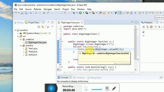The height and width of the screenshot is (92, 164).
Task: Open Project Explorer View Menu triangle
Action: coord(52,27)
